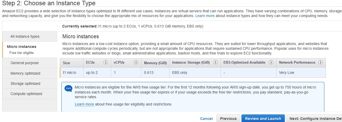This screenshot has width=342, height=122.
Task: Choose Compute optimized category
Action: (29, 94)
